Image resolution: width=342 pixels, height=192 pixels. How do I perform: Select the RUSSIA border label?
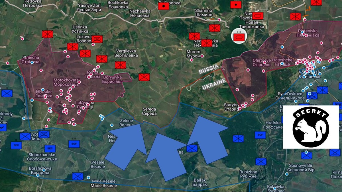click(209, 69)
